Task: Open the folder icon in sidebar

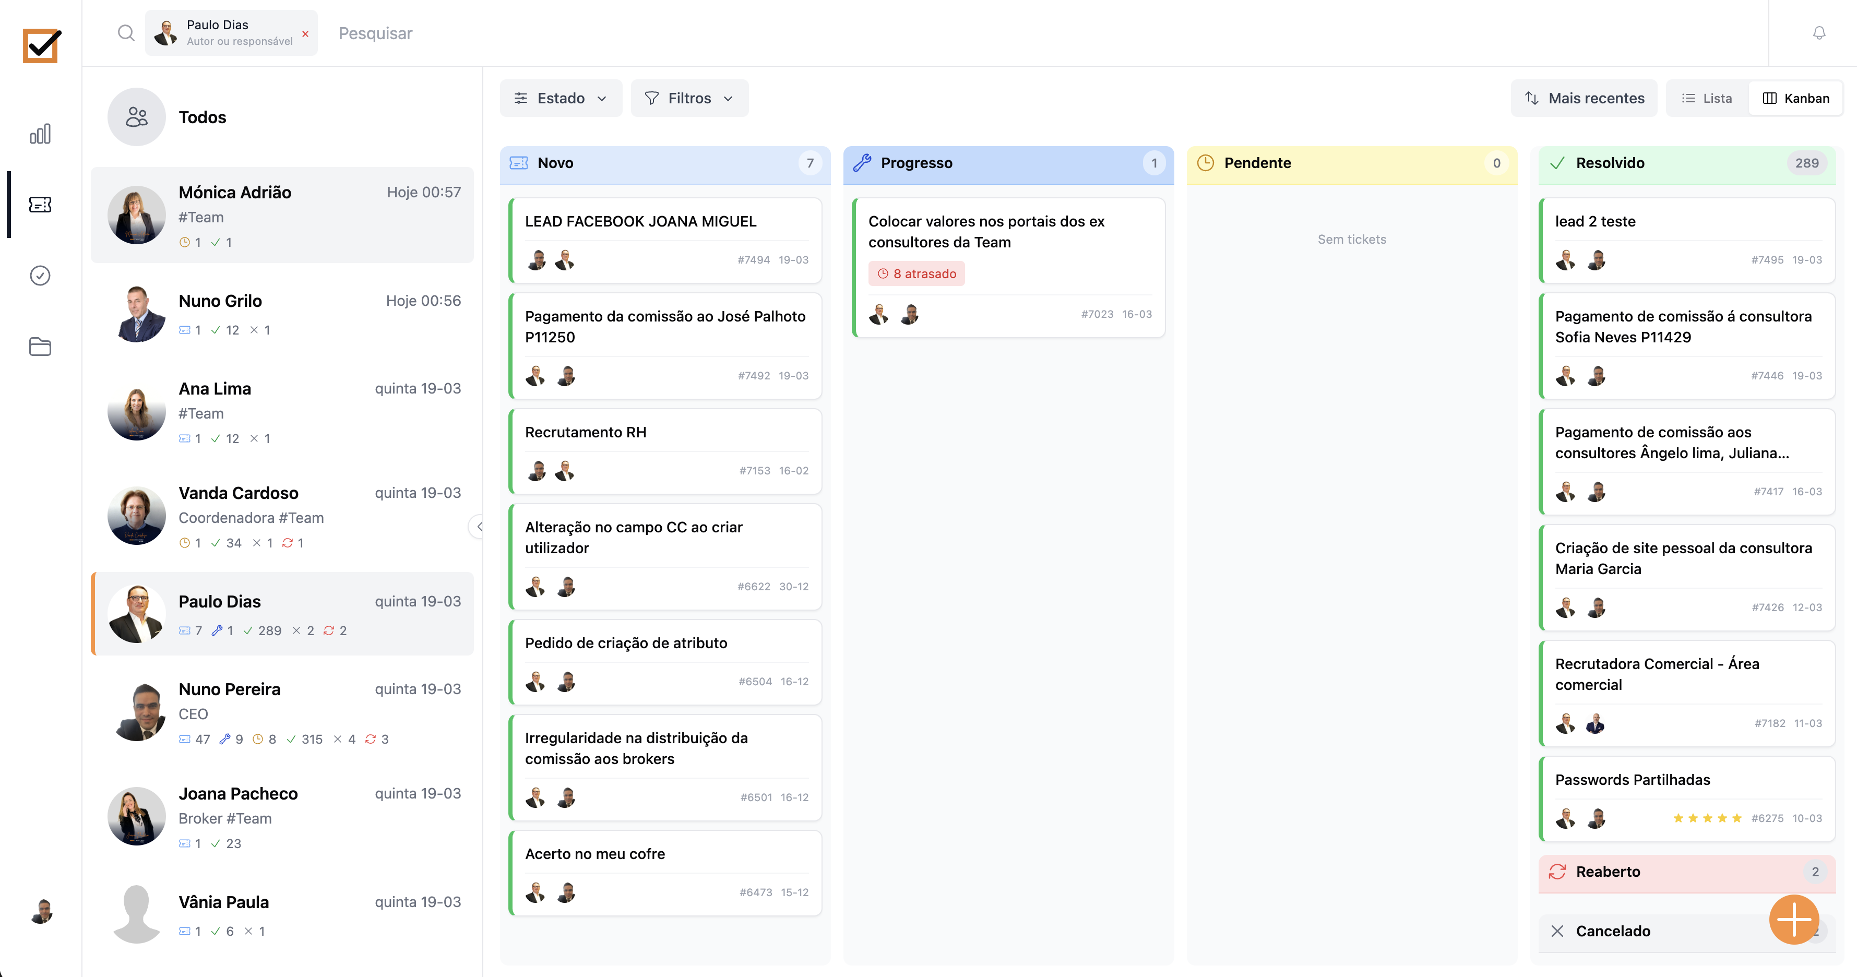Action: pos(40,347)
